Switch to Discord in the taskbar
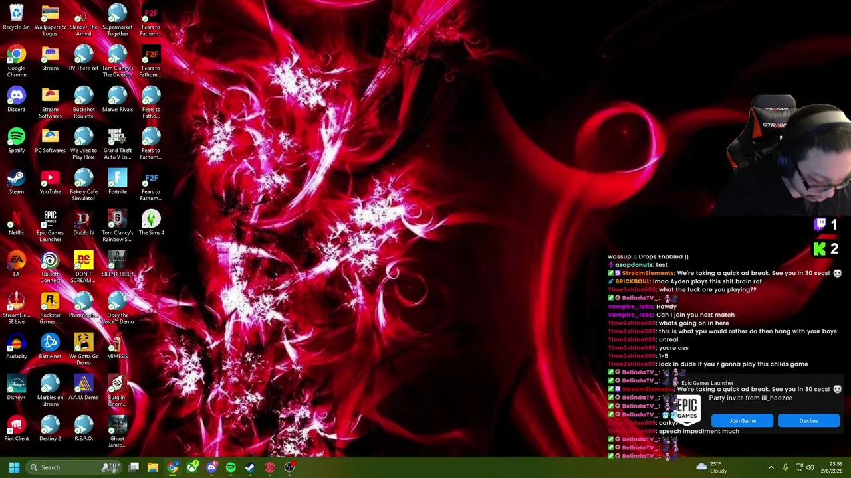This screenshot has height=478, width=851. pyautogui.click(x=211, y=467)
